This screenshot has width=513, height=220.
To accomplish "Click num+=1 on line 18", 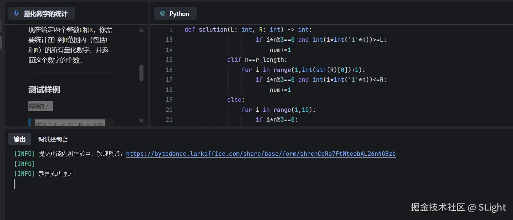I will tap(280, 90).
